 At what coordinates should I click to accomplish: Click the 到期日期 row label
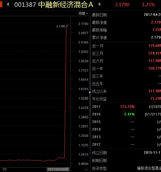click(99, 161)
